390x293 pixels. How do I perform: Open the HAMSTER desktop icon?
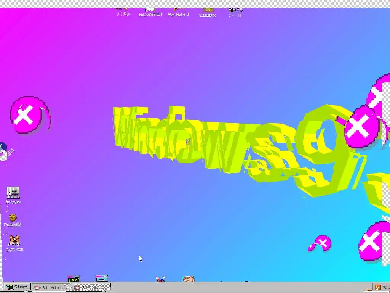pos(150,13)
